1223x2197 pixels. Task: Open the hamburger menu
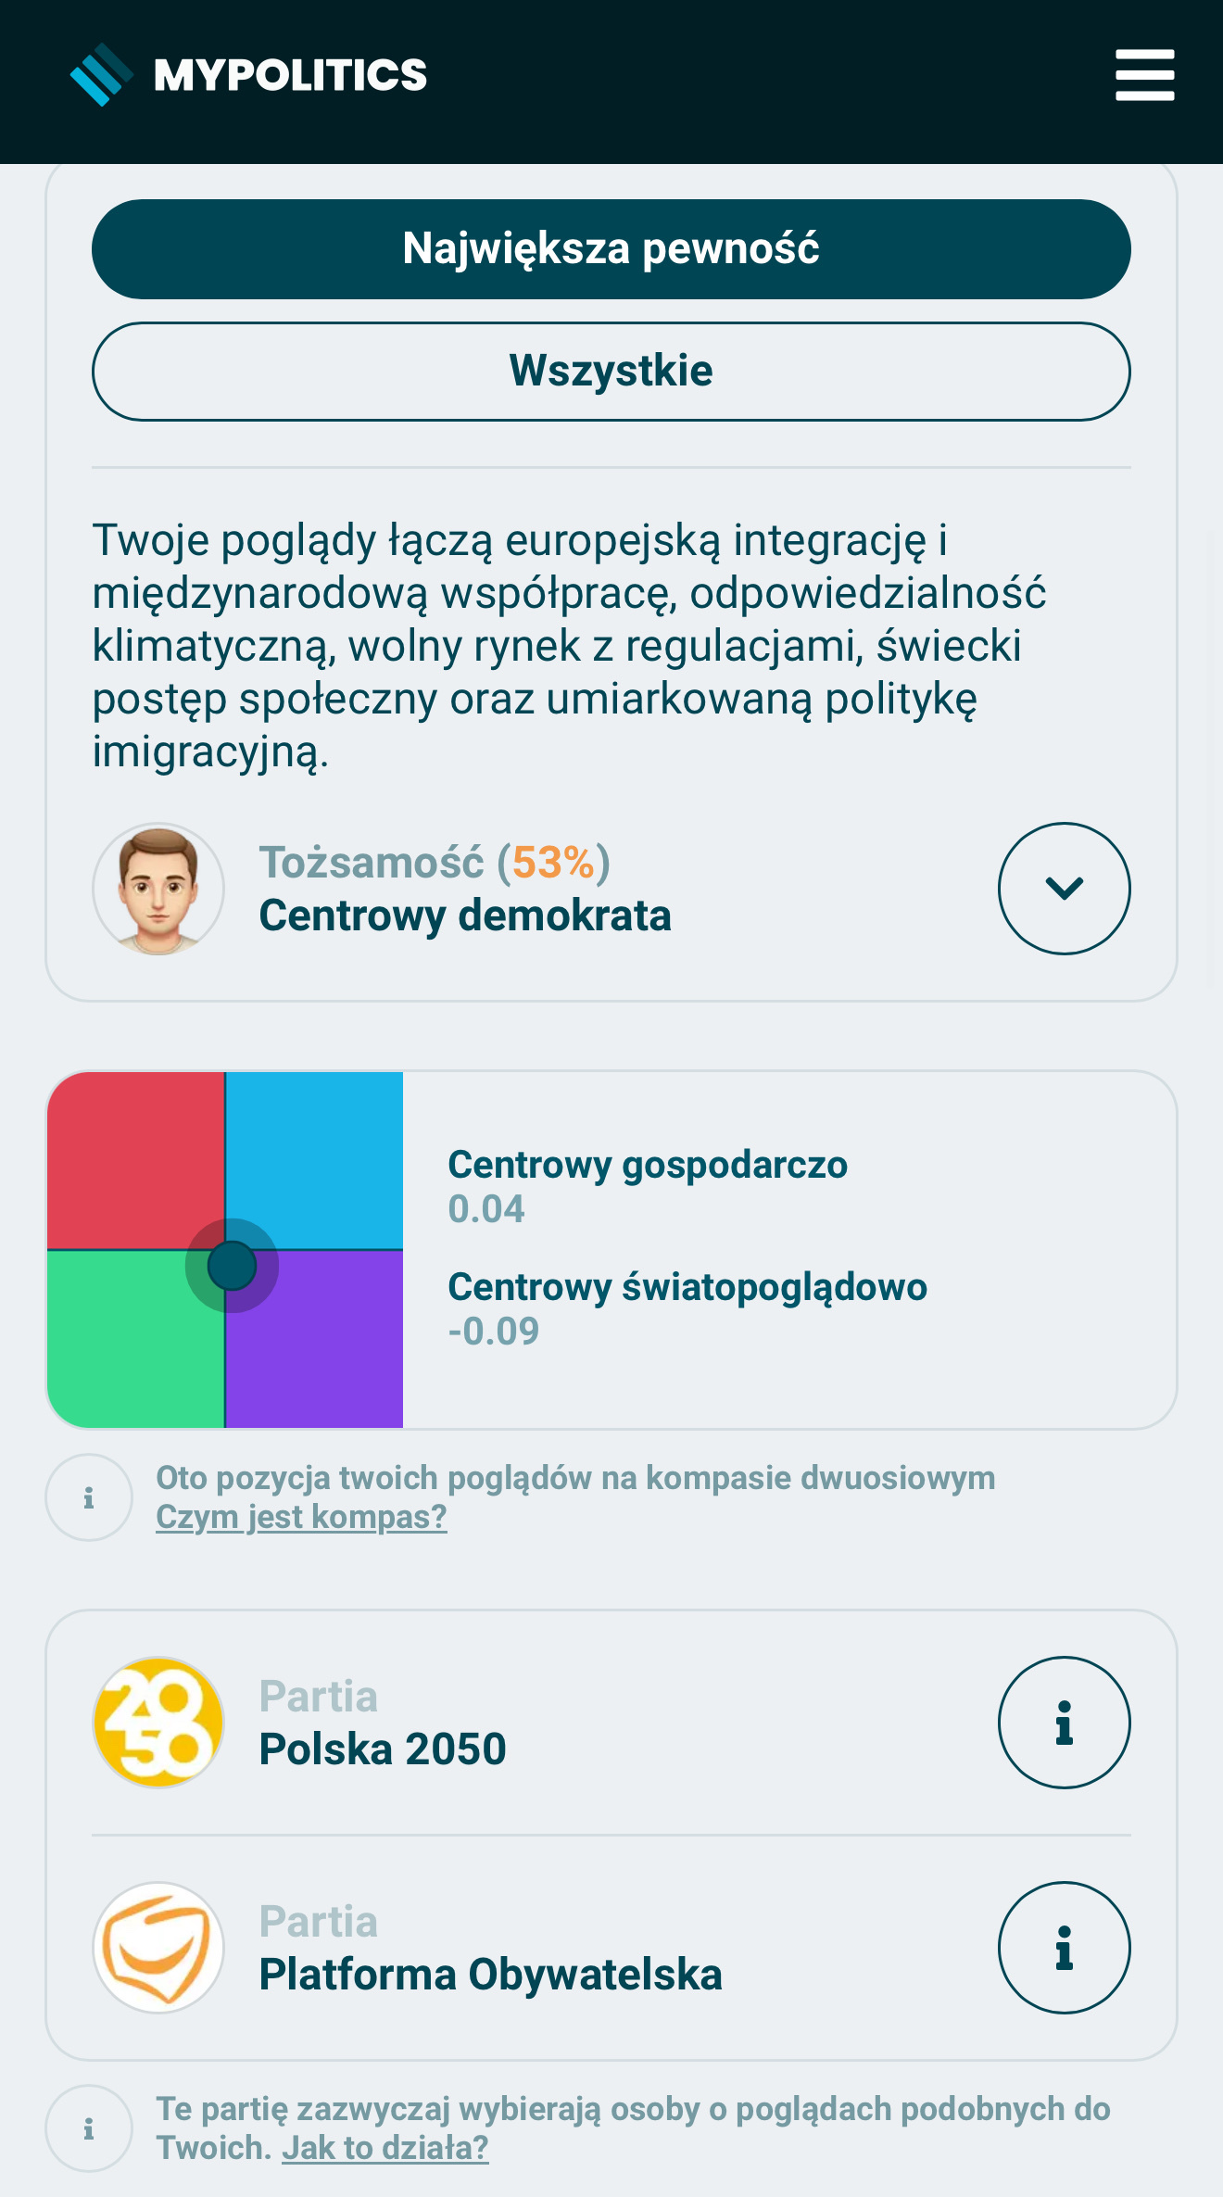pos(1144,75)
